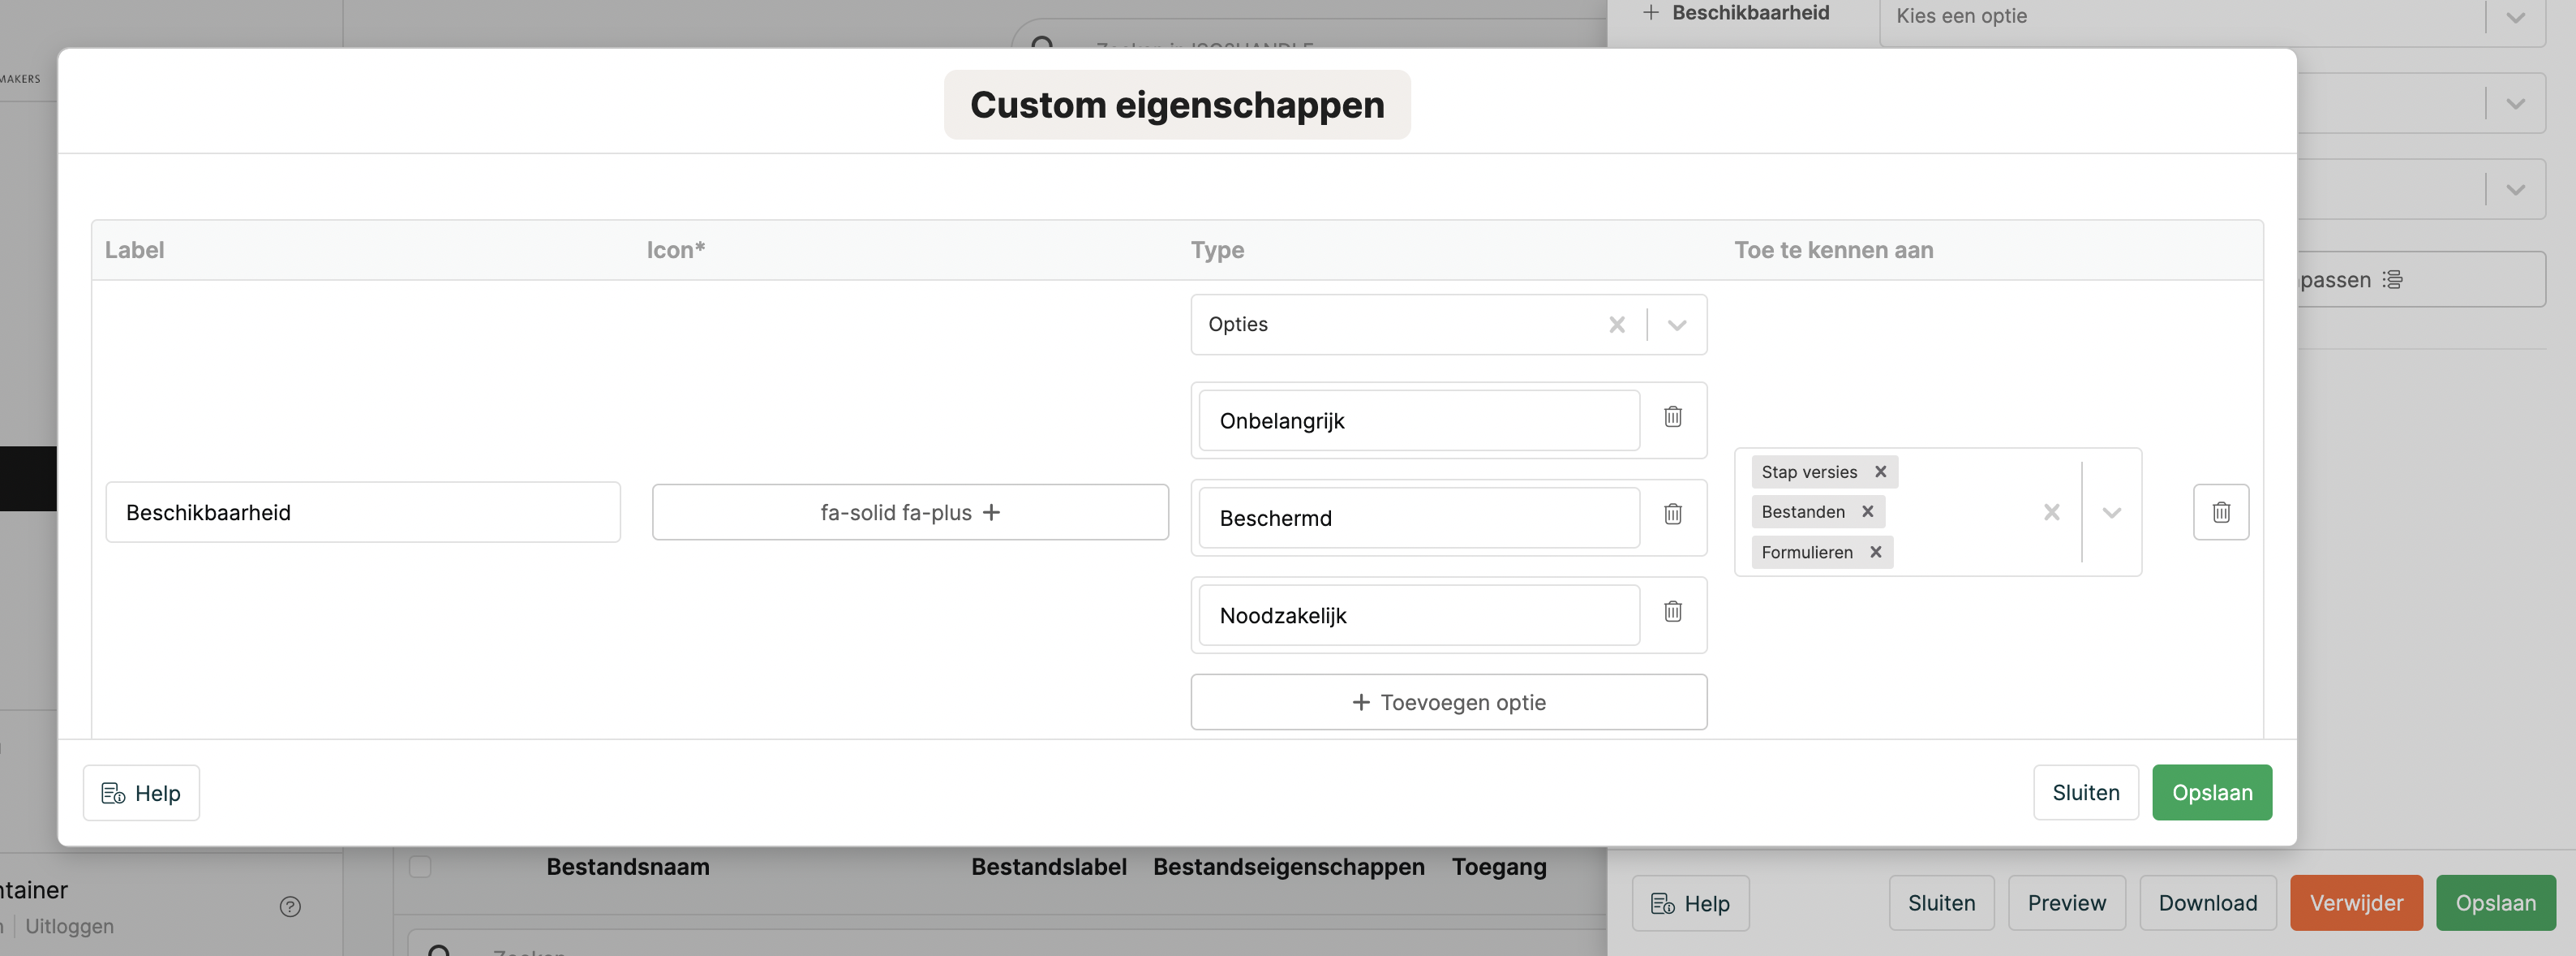Screen dimensions: 2576x956
Task: Click the Toe te kennen aan header
Action: pos(1833,250)
